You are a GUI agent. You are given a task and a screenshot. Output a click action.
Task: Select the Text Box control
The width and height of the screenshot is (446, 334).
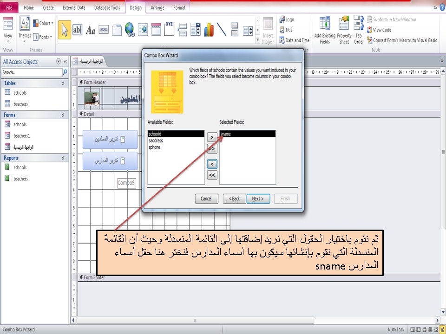pos(78,30)
